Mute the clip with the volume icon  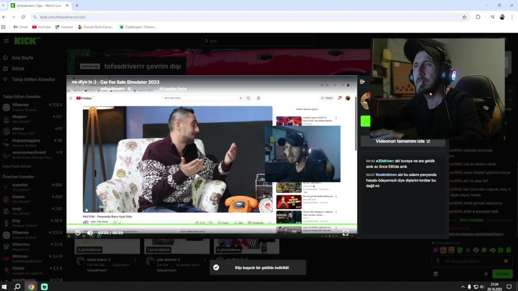(x=90, y=233)
